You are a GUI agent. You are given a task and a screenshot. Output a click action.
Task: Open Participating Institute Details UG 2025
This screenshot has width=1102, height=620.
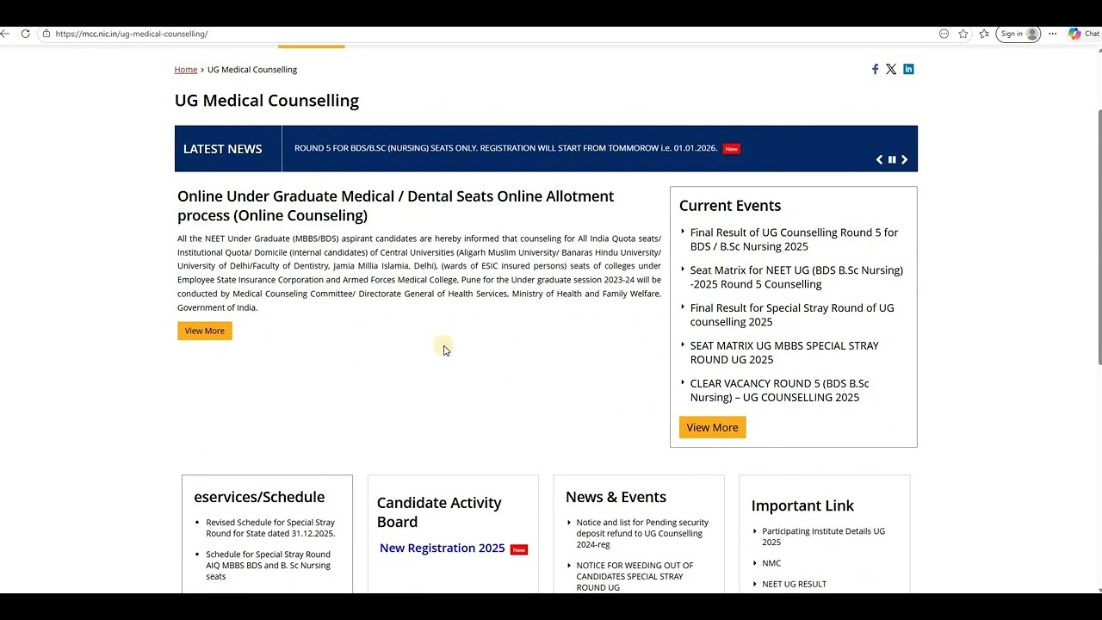click(x=823, y=536)
